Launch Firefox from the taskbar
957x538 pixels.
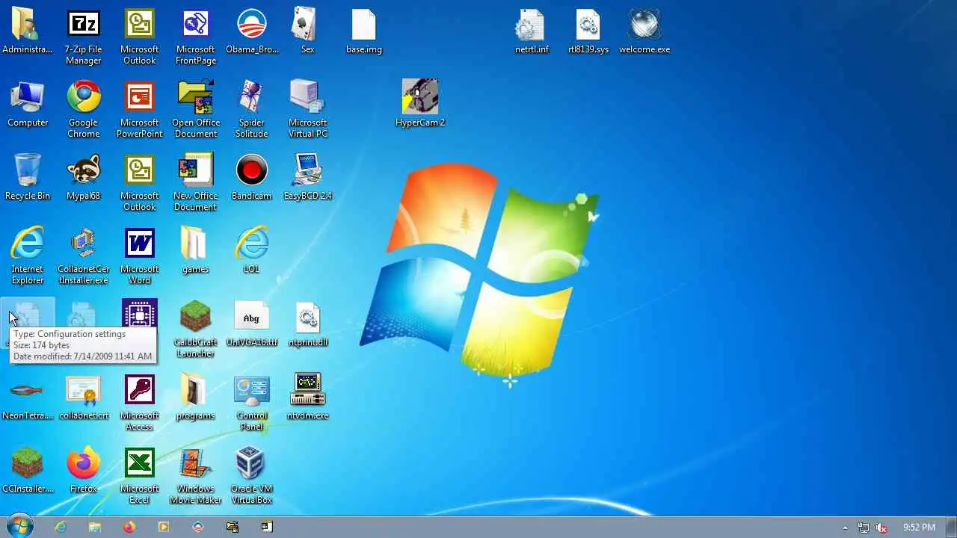[129, 527]
